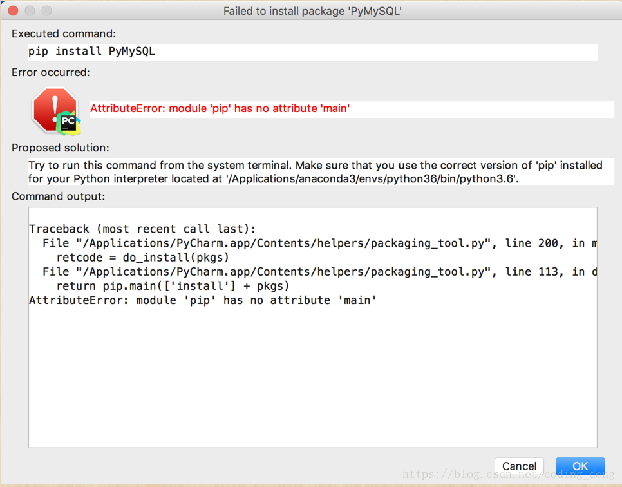Click the red exclamation error icon
622x487 pixels.
[x=54, y=109]
